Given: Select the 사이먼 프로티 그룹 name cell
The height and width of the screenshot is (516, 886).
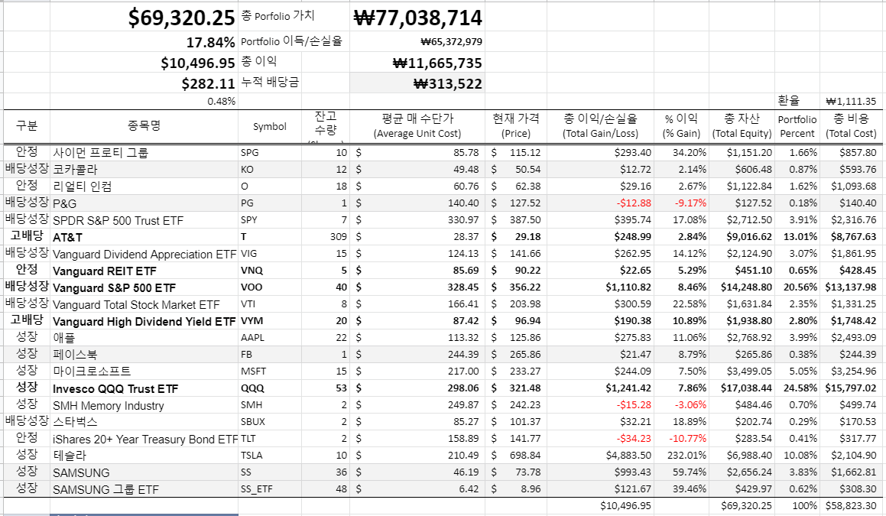Looking at the screenshot, I should click(144, 153).
